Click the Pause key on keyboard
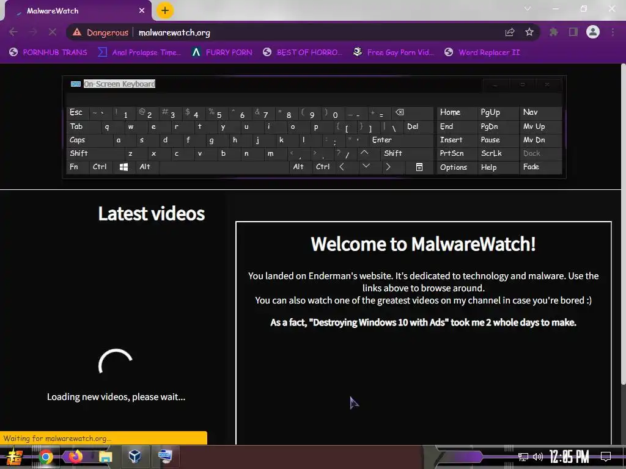This screenshot has height=469, width=626. click(x=498, y=140)
